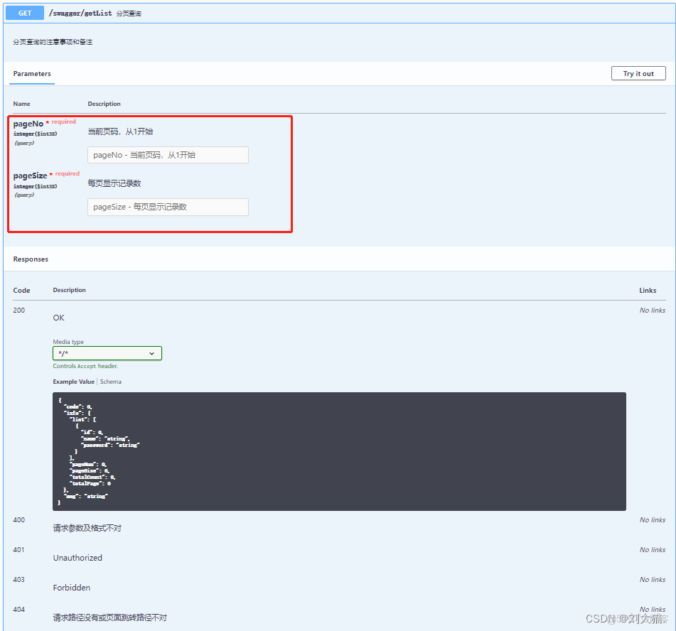Click the 400 response code
The height and width of the screenshot is (631, 676).
click(x=19, y=520)
